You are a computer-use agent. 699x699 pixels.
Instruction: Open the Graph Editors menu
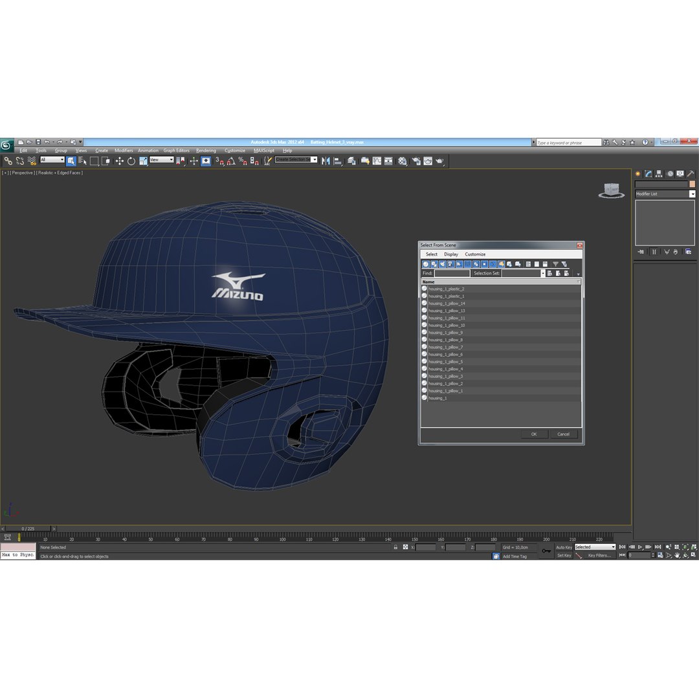(x=176, y=151)
